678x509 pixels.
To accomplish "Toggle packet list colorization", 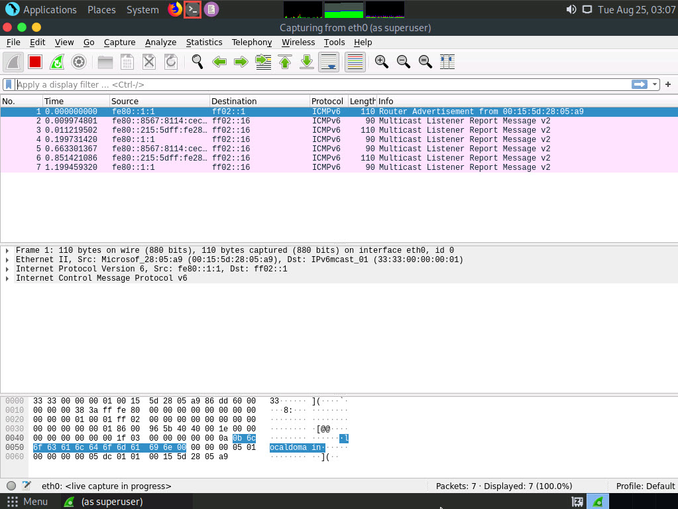I will coord(355,62).
